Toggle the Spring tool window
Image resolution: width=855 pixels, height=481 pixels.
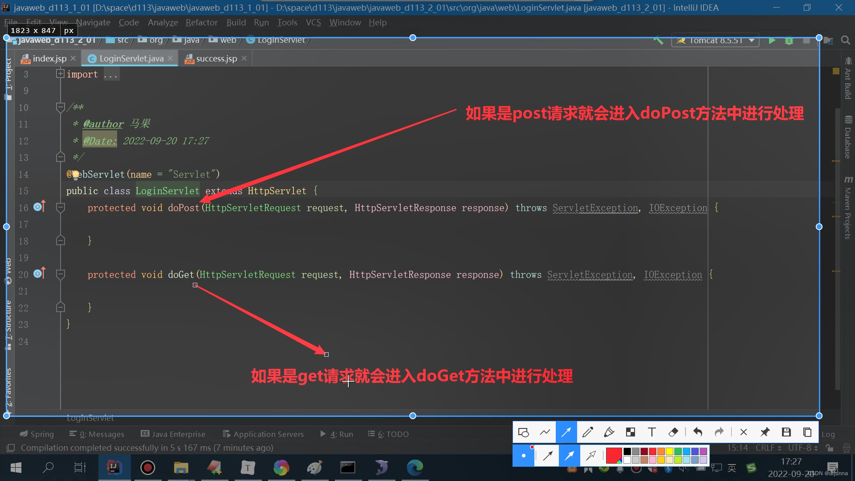(x=37, y=434)
